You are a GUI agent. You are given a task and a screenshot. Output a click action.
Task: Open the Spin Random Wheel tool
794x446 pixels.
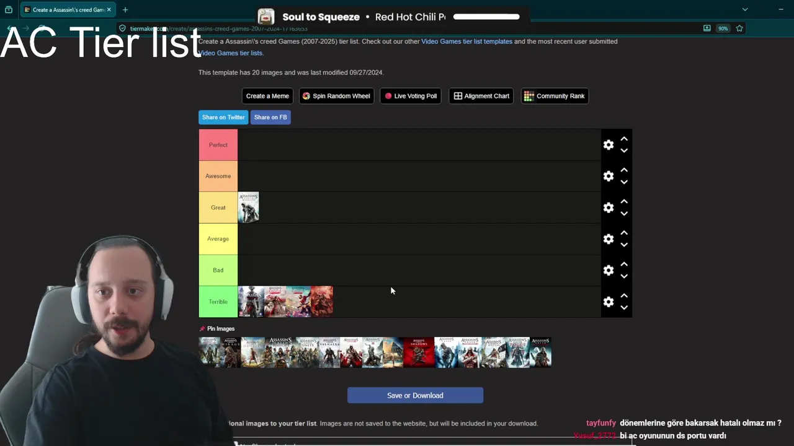coord(336,96)
